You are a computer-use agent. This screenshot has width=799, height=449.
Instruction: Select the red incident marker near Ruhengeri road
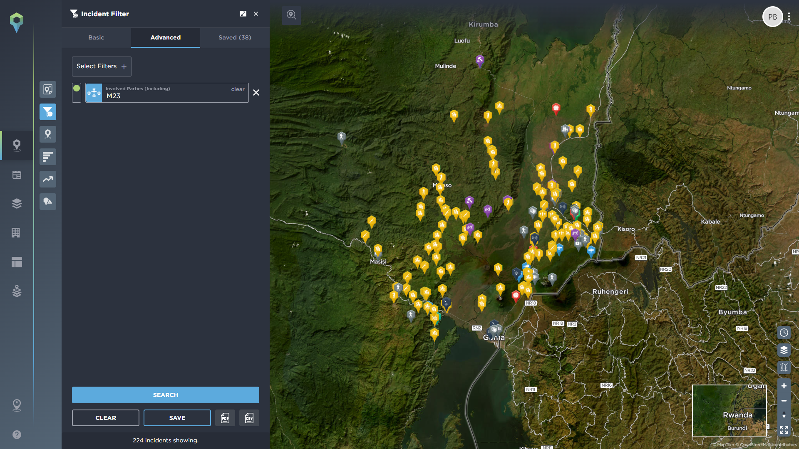pos(516,296)
